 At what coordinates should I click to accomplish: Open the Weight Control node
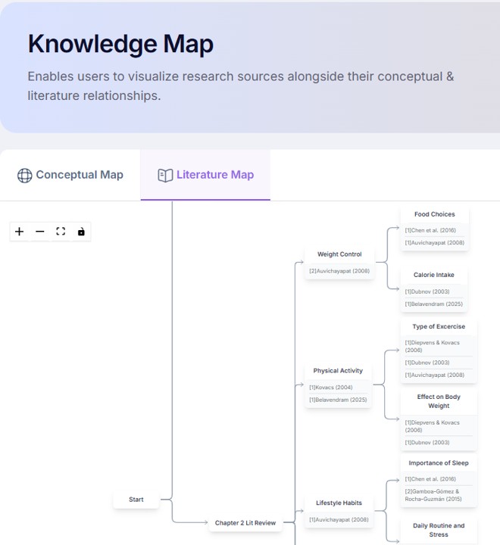(339, 254)
